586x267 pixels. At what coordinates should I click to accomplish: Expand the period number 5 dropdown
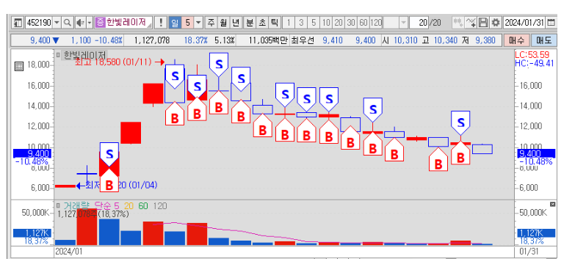point(198,23)
